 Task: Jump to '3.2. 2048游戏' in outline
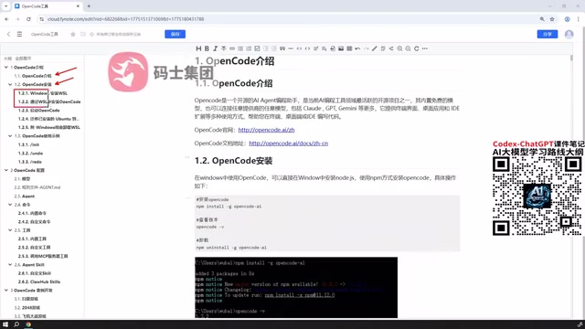tap(27, 308)
